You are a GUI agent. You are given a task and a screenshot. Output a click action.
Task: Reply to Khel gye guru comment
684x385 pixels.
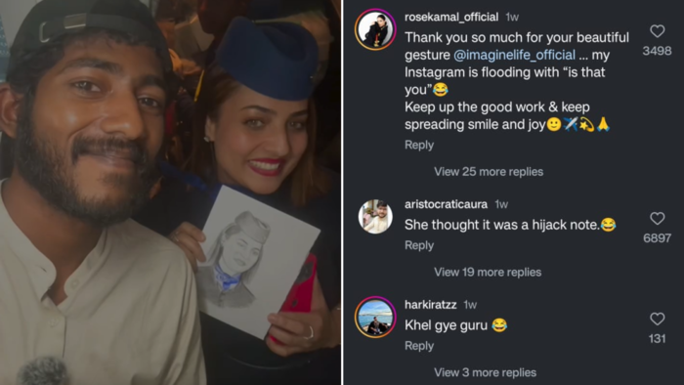(x=419, y=345)
